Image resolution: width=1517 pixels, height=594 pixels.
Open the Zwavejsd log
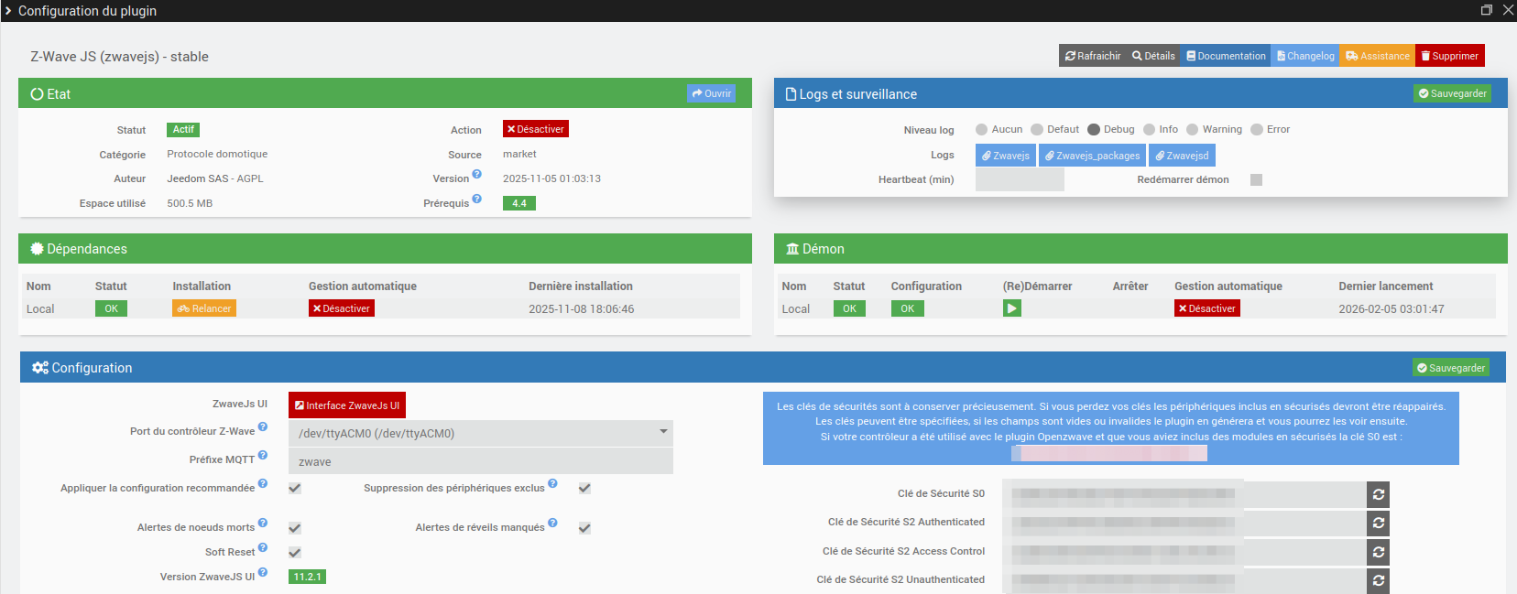tap(1182, 156)
